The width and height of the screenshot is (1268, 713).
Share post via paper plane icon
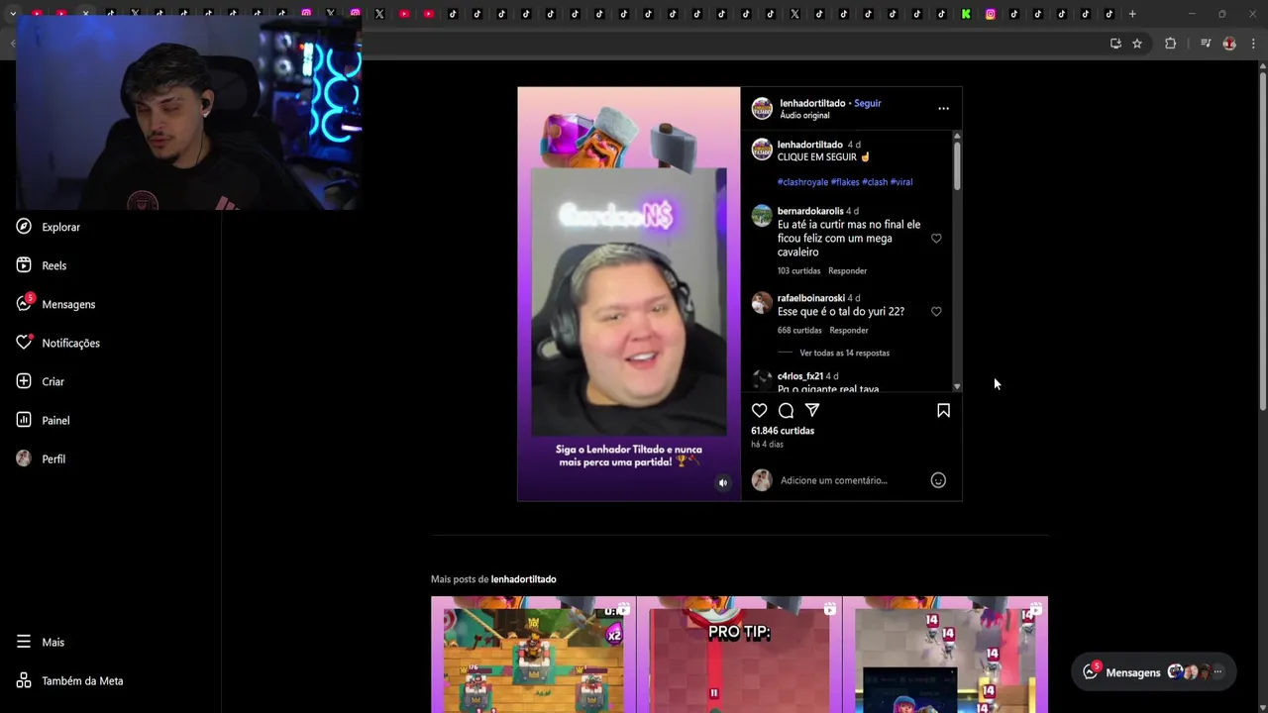(x=812, y=410)
